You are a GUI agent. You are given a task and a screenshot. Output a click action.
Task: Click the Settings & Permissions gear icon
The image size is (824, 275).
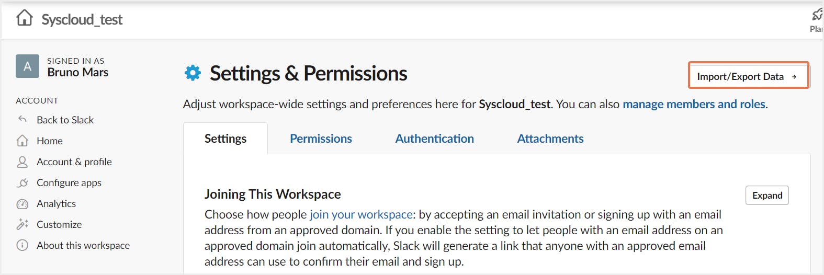point(193,73)
